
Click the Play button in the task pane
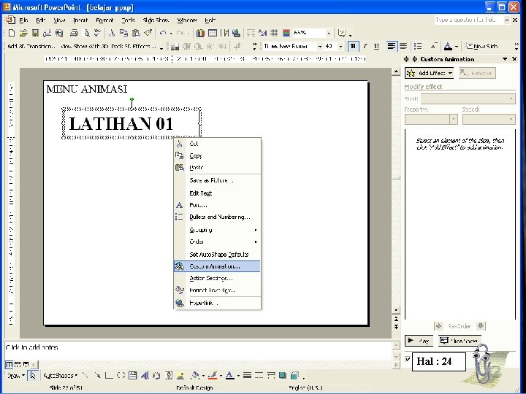[419, 341]
